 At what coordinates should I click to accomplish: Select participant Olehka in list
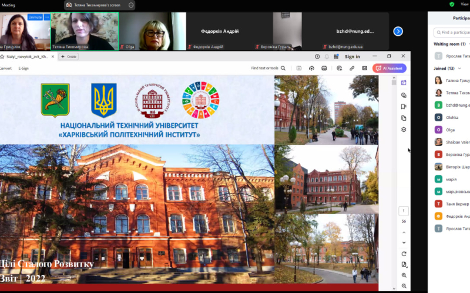click(452, 118)
